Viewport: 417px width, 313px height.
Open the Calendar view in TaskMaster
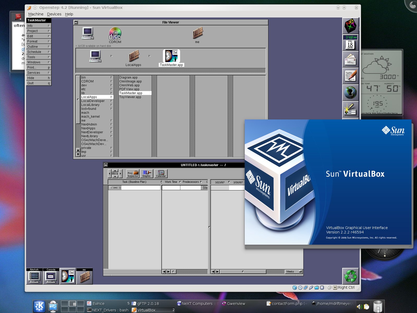point(161,173)
